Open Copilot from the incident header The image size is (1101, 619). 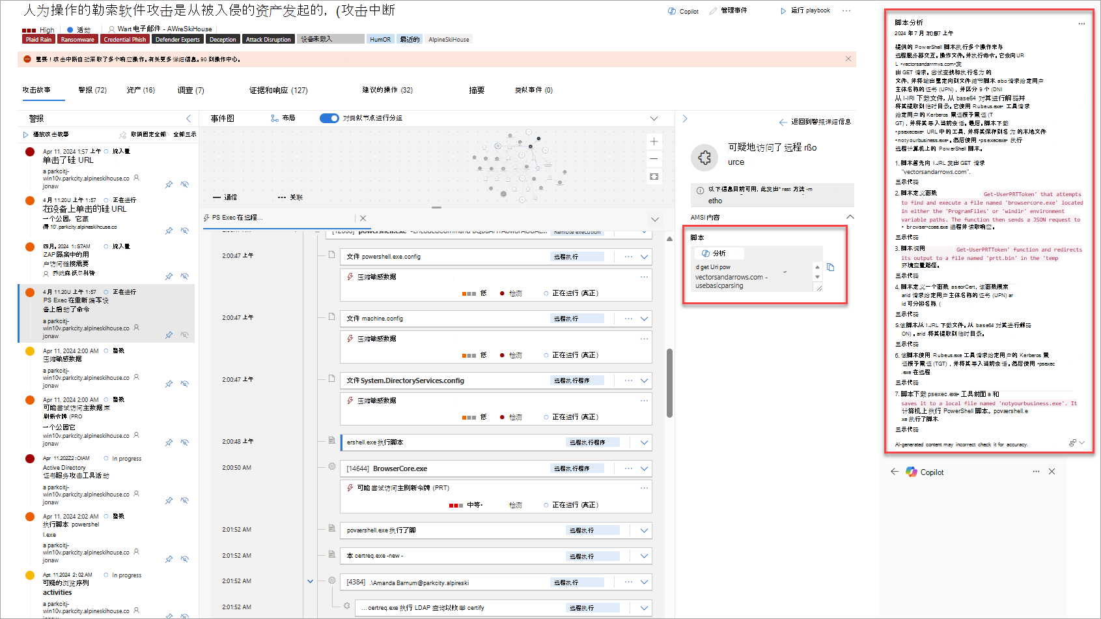point(683,11)
